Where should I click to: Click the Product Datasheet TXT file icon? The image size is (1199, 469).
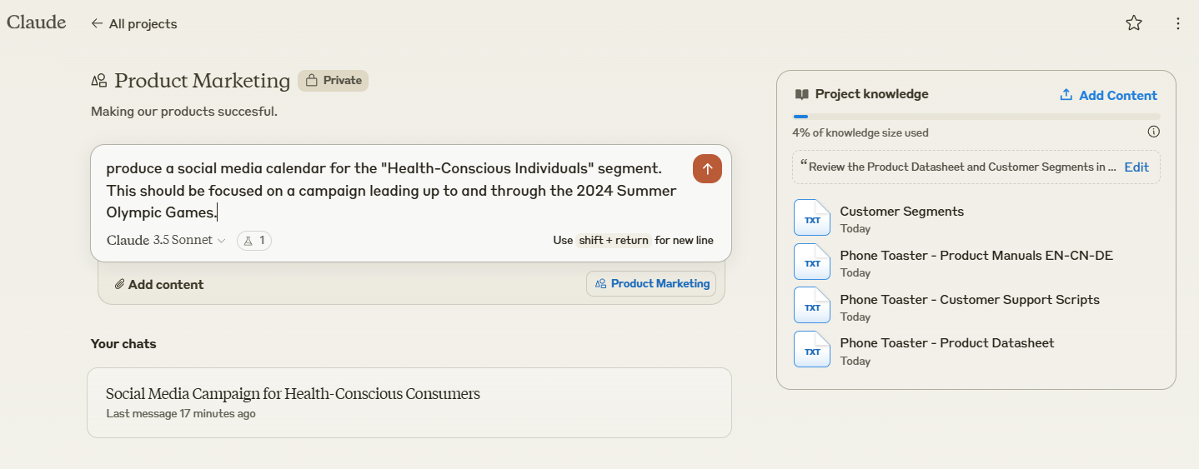click(x=811, y=350)
